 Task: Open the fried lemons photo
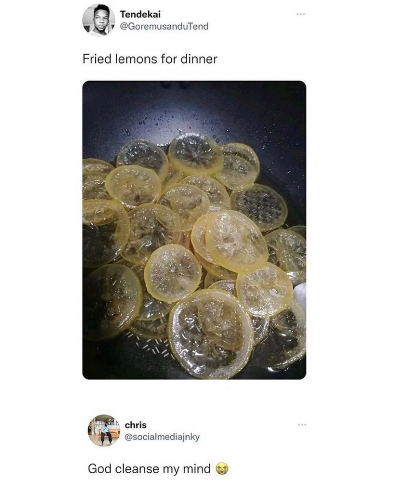coord(194,230)
